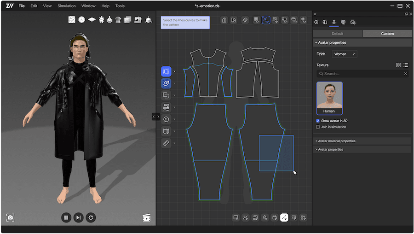This screenshot has height=234, width=414.
Task: Click the avatar with arrangement points icon
Action: pyautogui.click(x=101, y=19)
